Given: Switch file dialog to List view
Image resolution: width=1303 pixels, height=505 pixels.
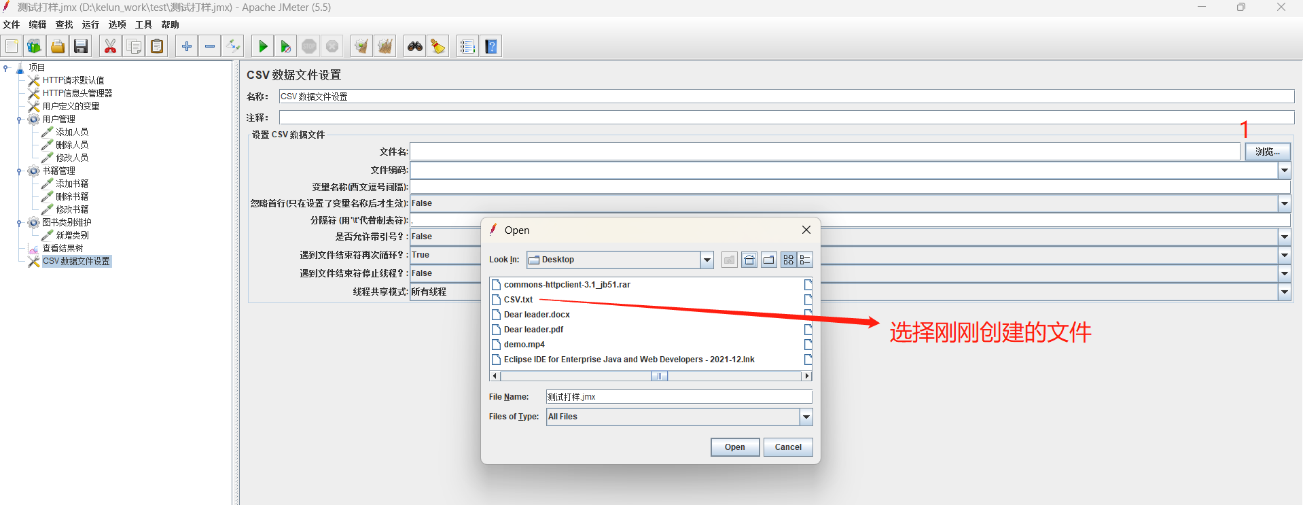Looking at the screenshot, I should [x=788, y=260].
